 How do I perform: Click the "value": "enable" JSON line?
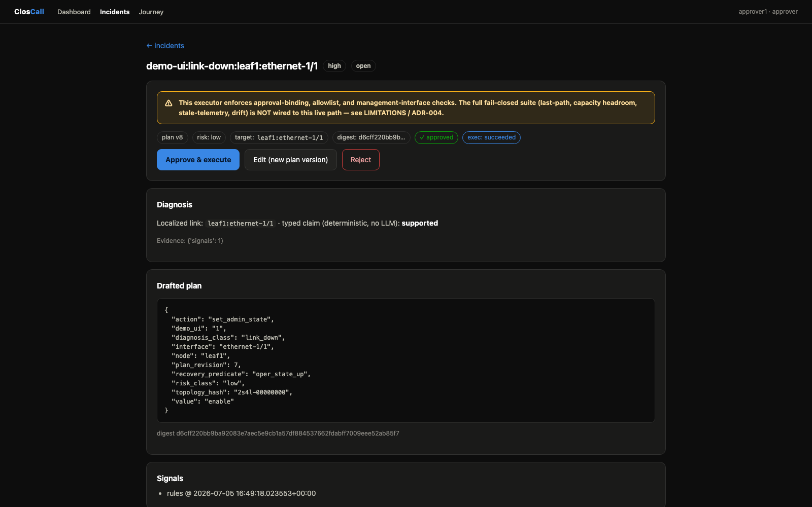click(203, 402)
